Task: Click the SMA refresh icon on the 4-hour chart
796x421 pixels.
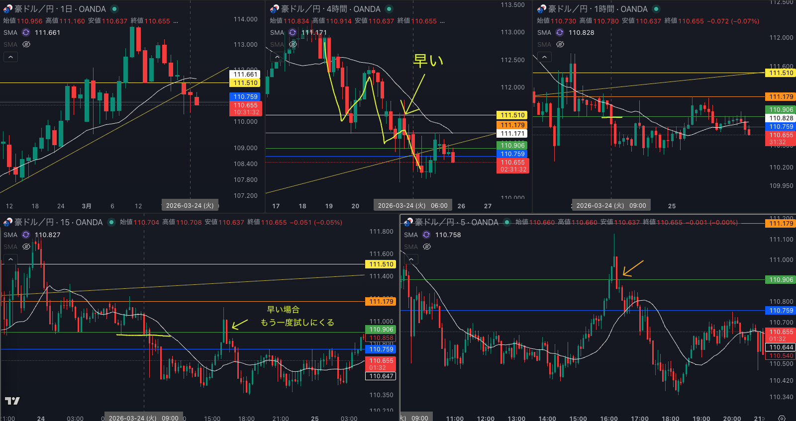Action: tap(293, 32)
